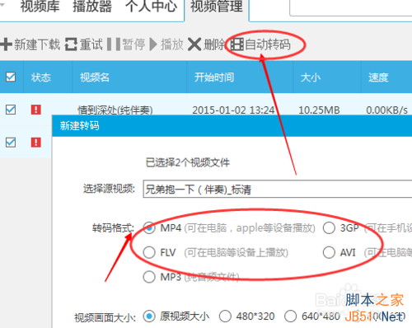The height and width of the screenshot is (328, 412).
Task: Click the 暂停 pause bars icon
Action: tap(114, 45)
